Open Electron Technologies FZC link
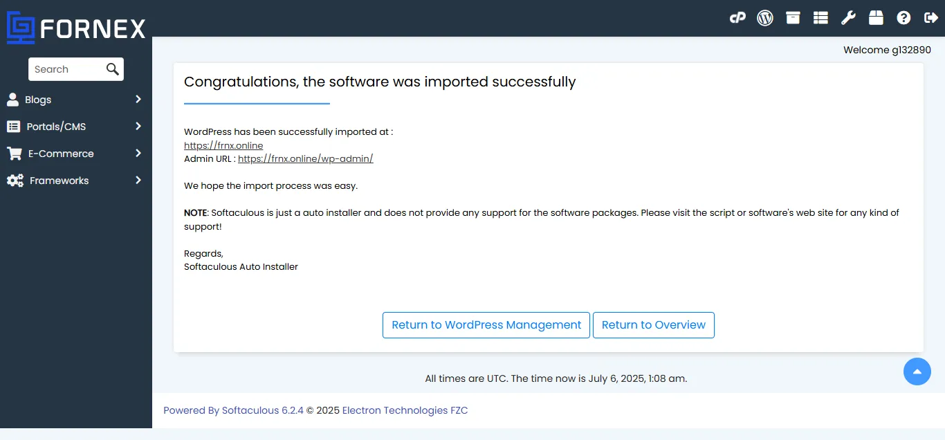 [x=405, y=410]
